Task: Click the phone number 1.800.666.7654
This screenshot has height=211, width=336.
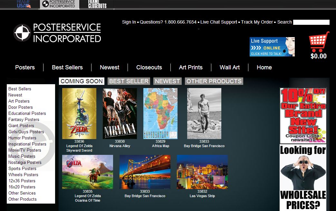Action: 180,22
